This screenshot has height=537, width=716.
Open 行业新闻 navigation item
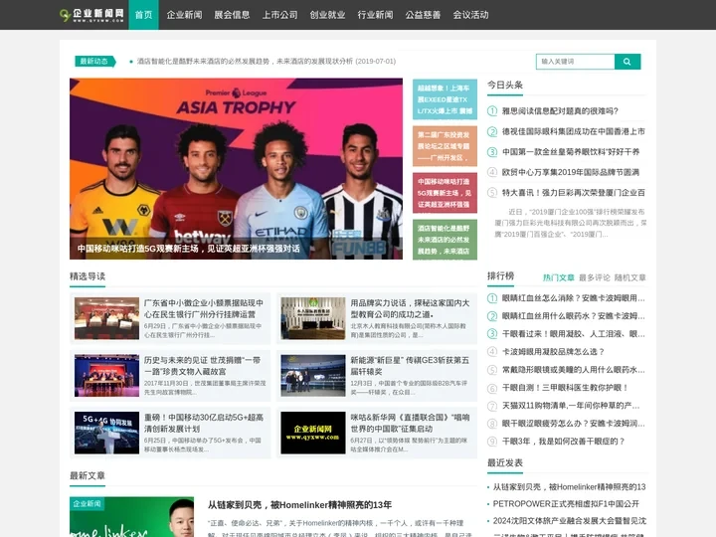pos(375,15)
